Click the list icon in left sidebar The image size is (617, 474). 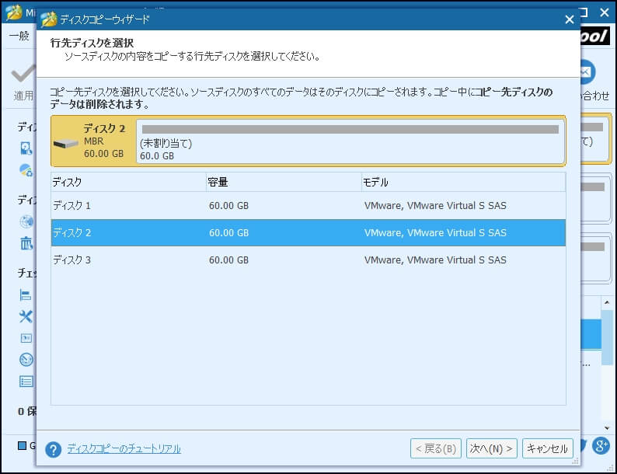coord(26,382)
